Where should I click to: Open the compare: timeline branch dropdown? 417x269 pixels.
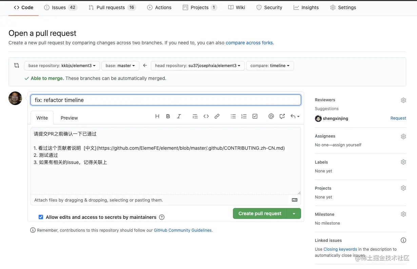tap(270, 66)
